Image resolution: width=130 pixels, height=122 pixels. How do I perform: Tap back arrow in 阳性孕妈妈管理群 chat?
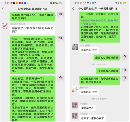point(3,9)
